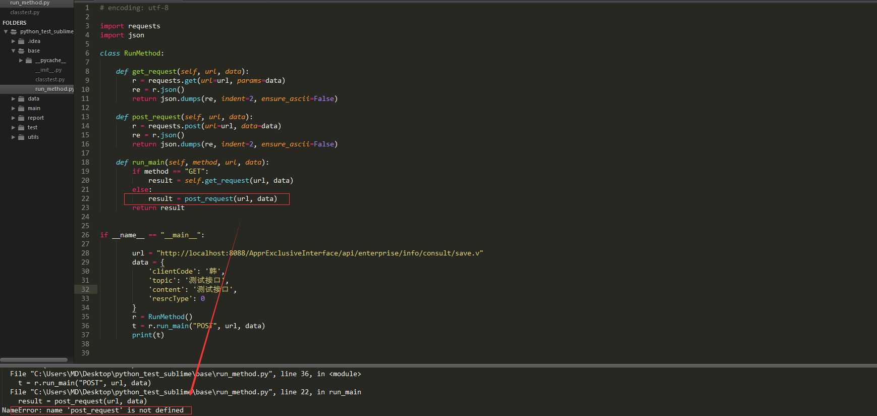Viewport: 877px width, 416px height.
Task: Click 'self.get_request(url, data)' on line 20
Action: click(x=239, y=181)
